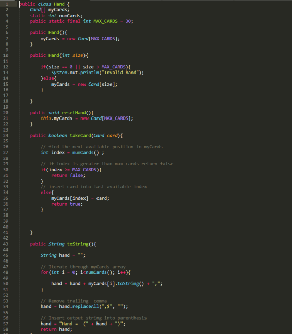
Task: Click 'return hand;' statement
Action: [56, 329]
